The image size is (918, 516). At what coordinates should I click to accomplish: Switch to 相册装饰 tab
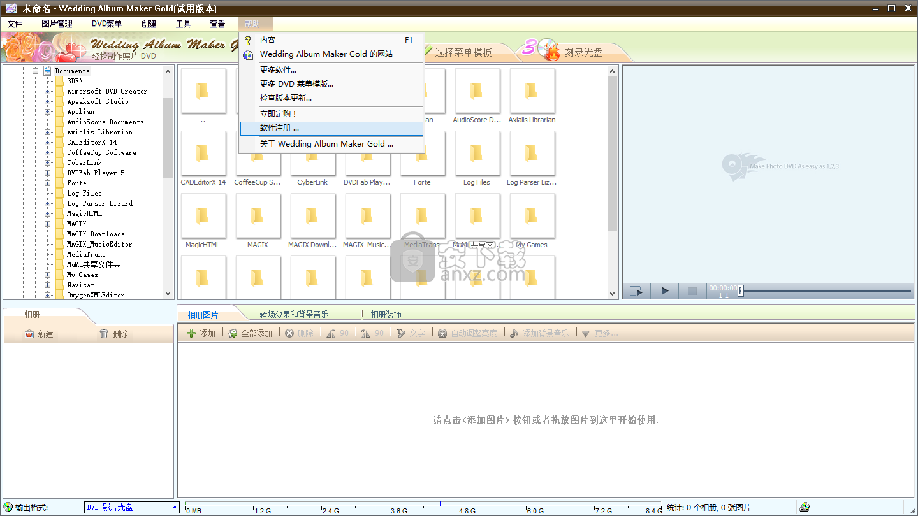(386, 314)
